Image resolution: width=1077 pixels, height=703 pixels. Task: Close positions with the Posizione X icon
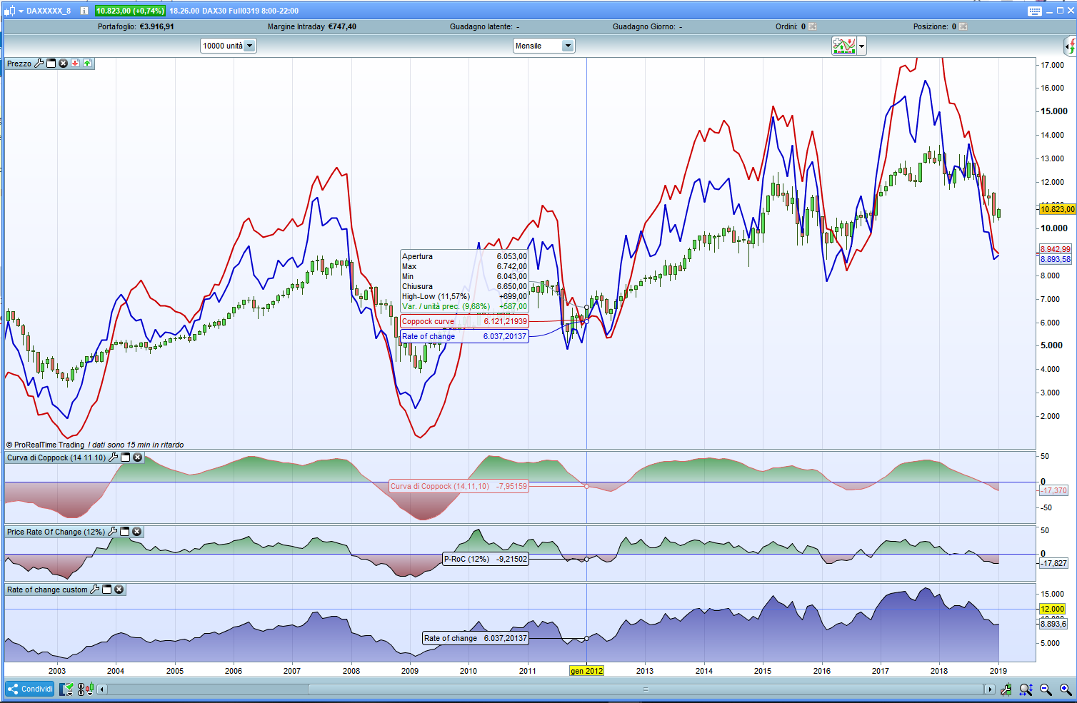coord(963,26)
